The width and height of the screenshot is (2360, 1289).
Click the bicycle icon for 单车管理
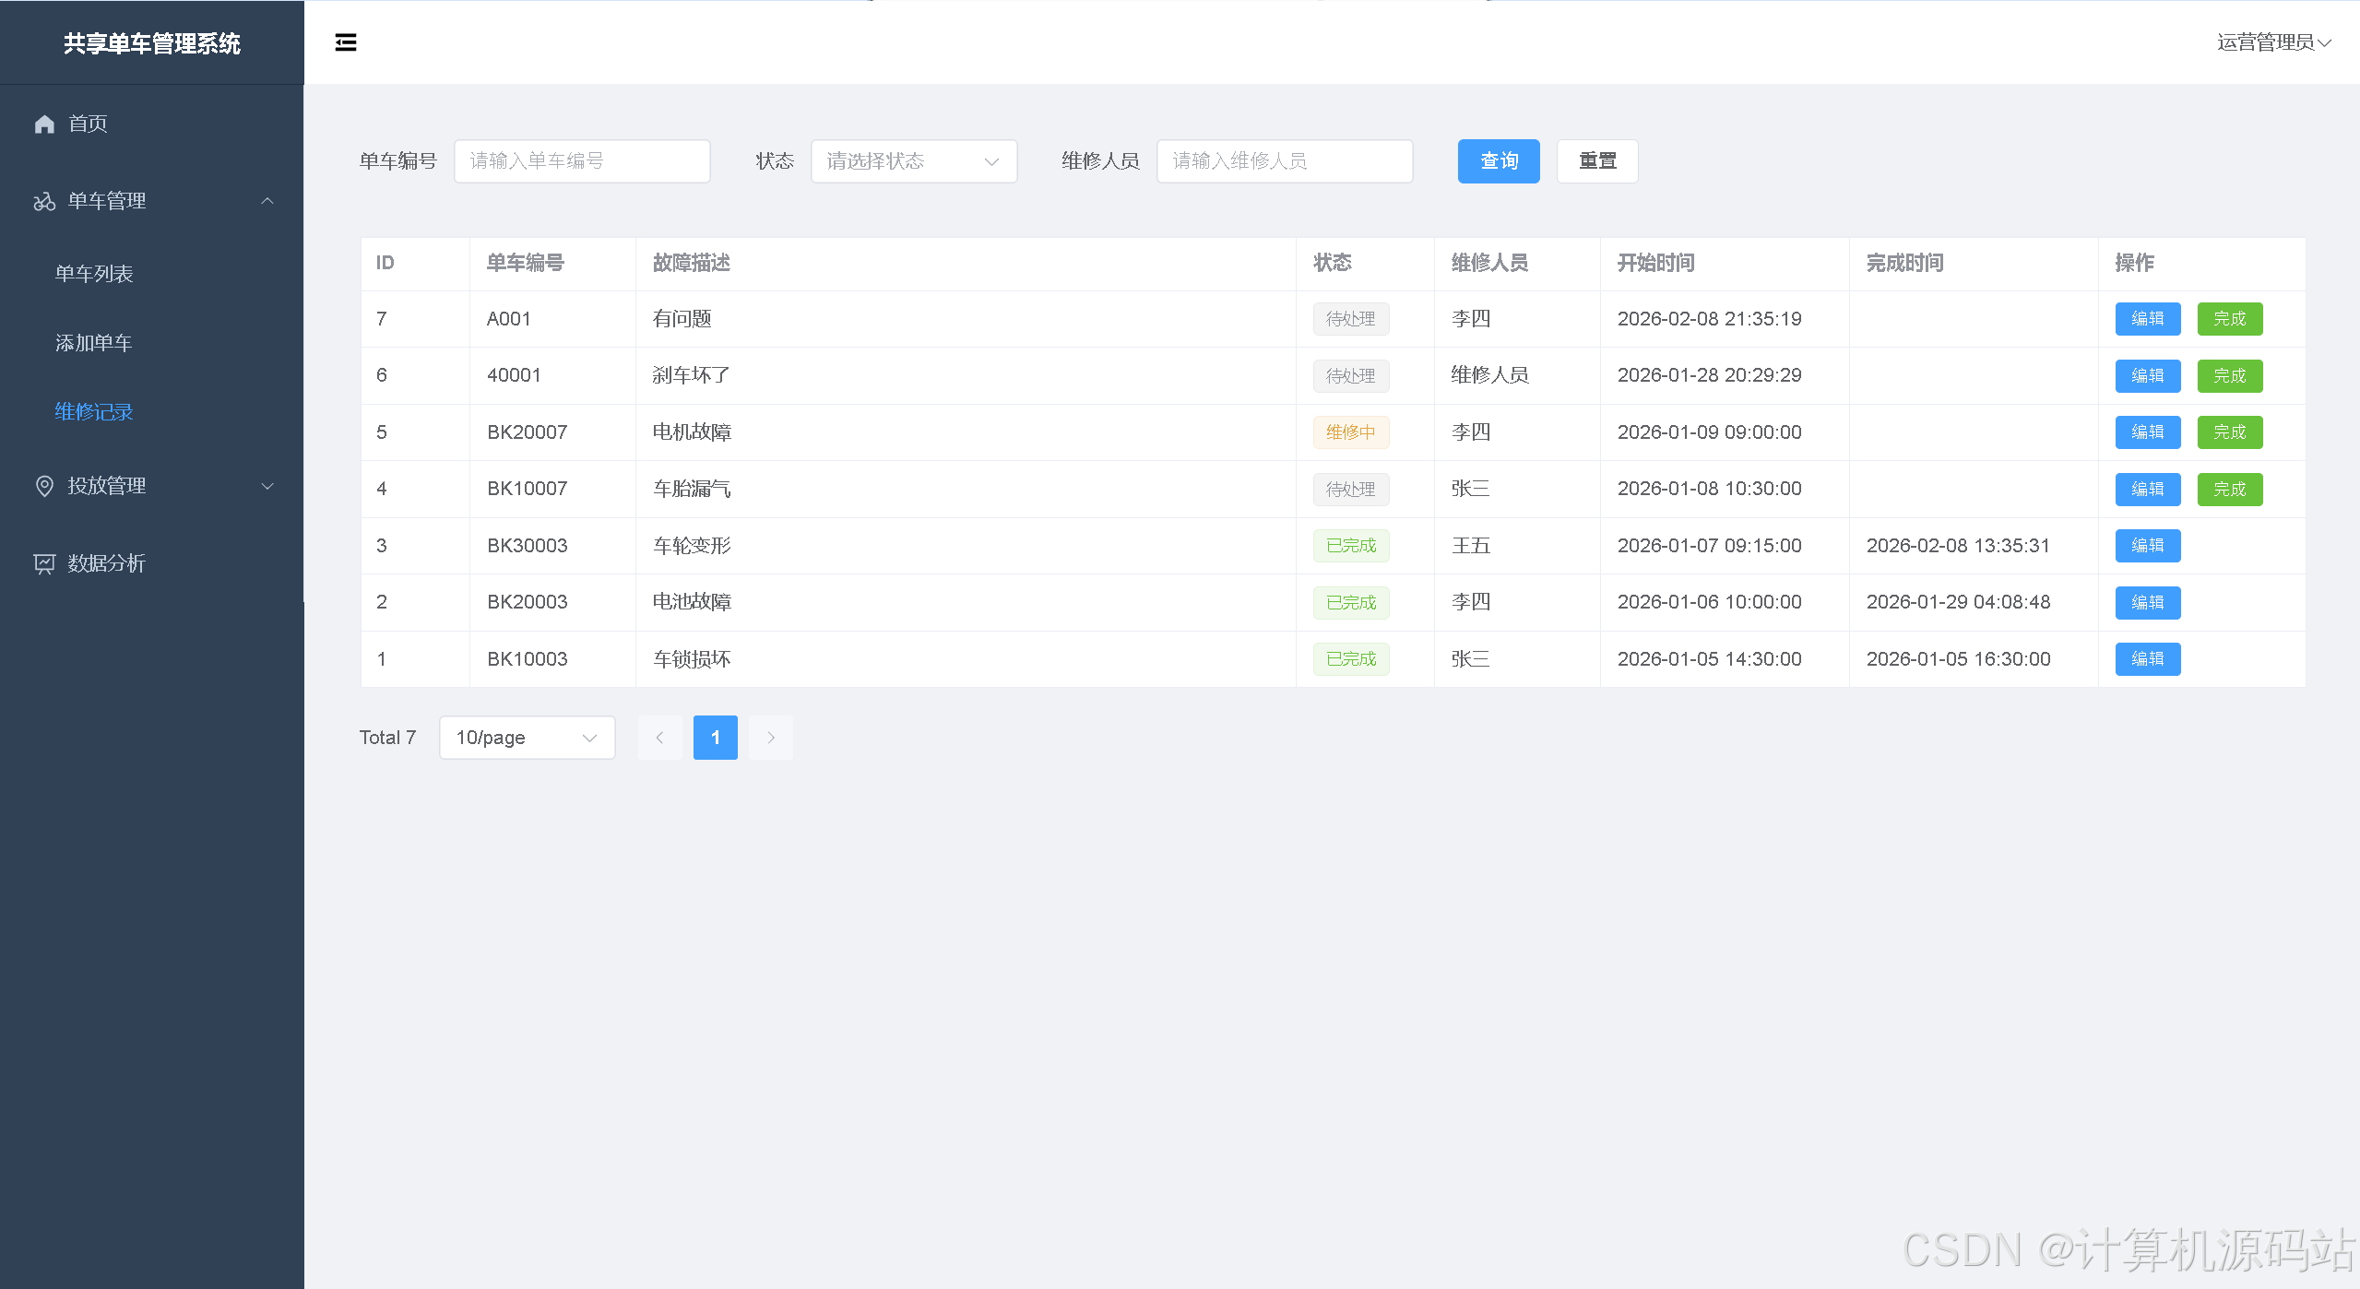(x=44, y=201)
